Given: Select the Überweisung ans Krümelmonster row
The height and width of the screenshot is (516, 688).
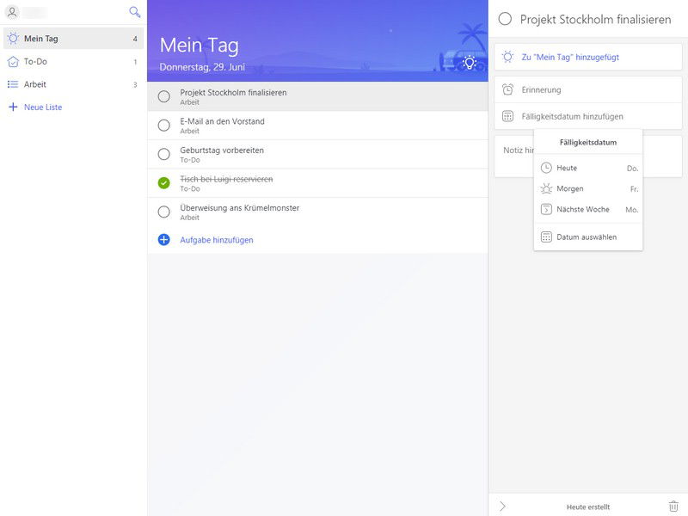Looking at the screenshot, I should (317, 212).
